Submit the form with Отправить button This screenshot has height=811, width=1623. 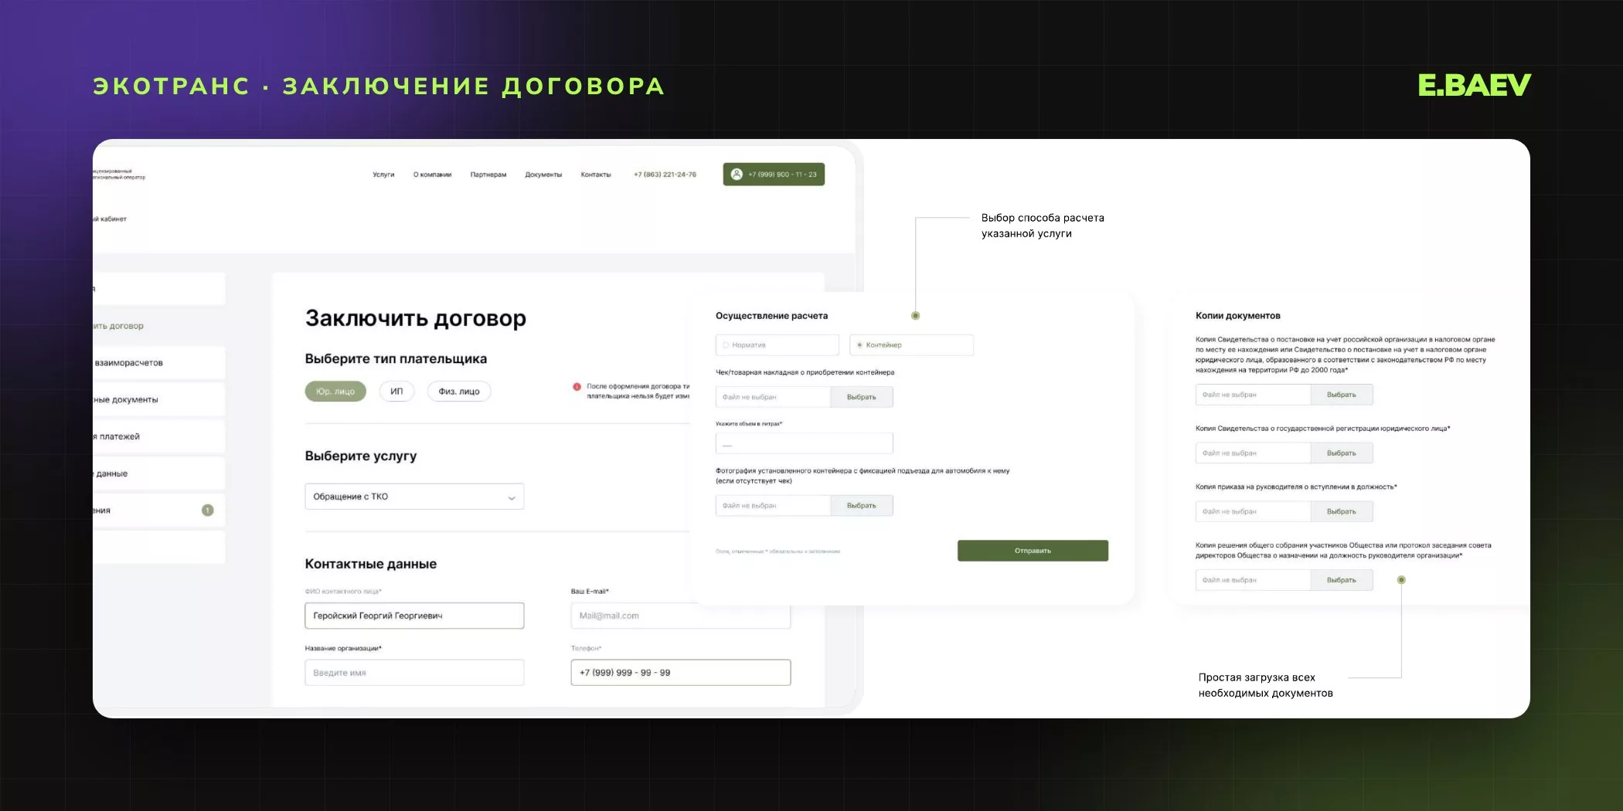(x=1033, y=551)
